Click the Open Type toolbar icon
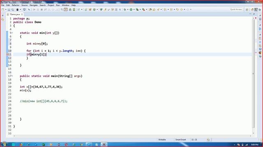 tap(150, 10)
